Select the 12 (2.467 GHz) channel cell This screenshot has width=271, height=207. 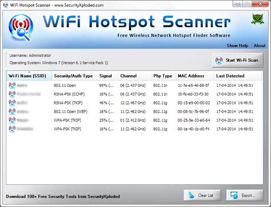tap(133, 103)
